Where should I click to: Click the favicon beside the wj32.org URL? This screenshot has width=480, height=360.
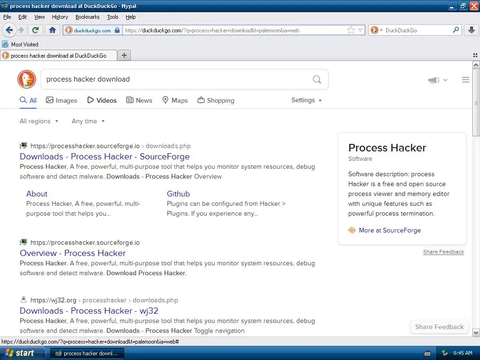[23, 300]
